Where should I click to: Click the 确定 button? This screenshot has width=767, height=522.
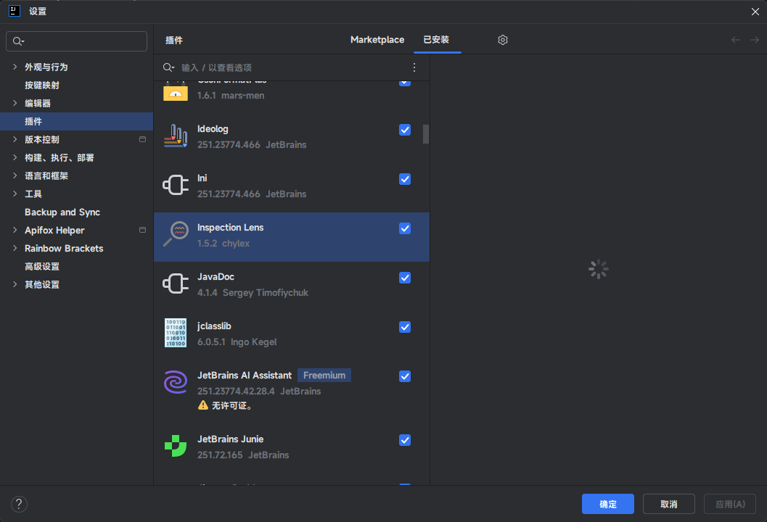[x=607, y=504]
